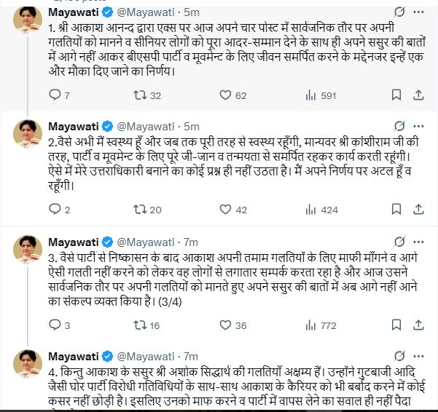Click the @Mayawati handle on tweet 2
This screenshot has width=438, height=412.
146,127
